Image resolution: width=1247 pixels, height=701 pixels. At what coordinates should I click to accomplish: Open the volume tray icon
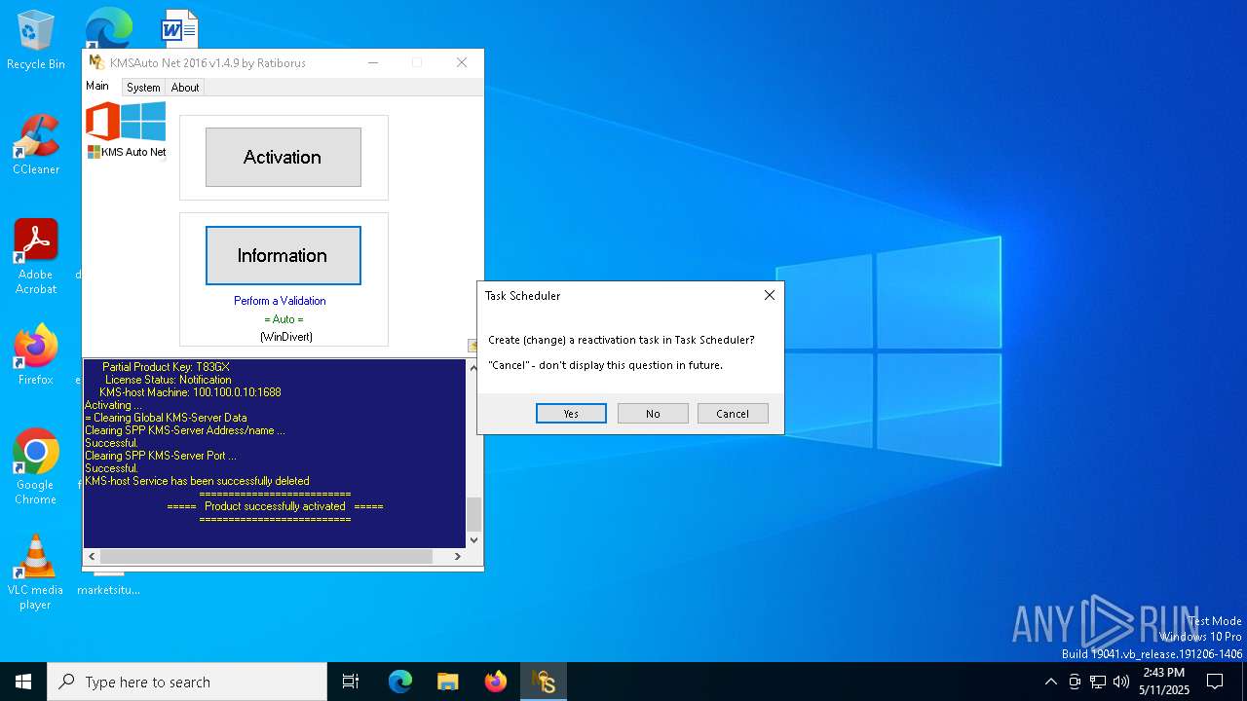point(1121,682)
